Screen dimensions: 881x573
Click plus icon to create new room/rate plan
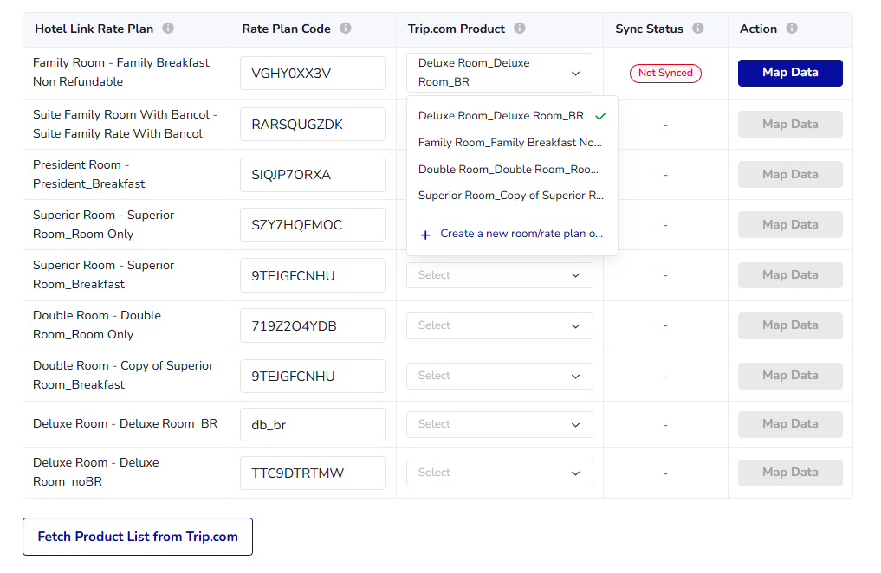425,235
